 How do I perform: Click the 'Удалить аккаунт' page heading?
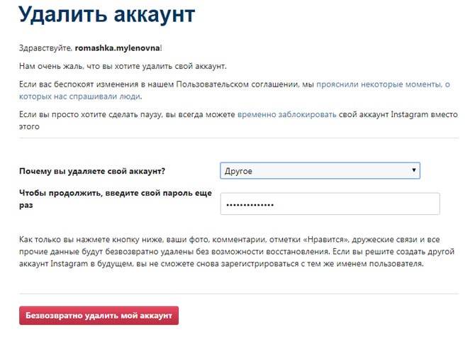[106, 13]
